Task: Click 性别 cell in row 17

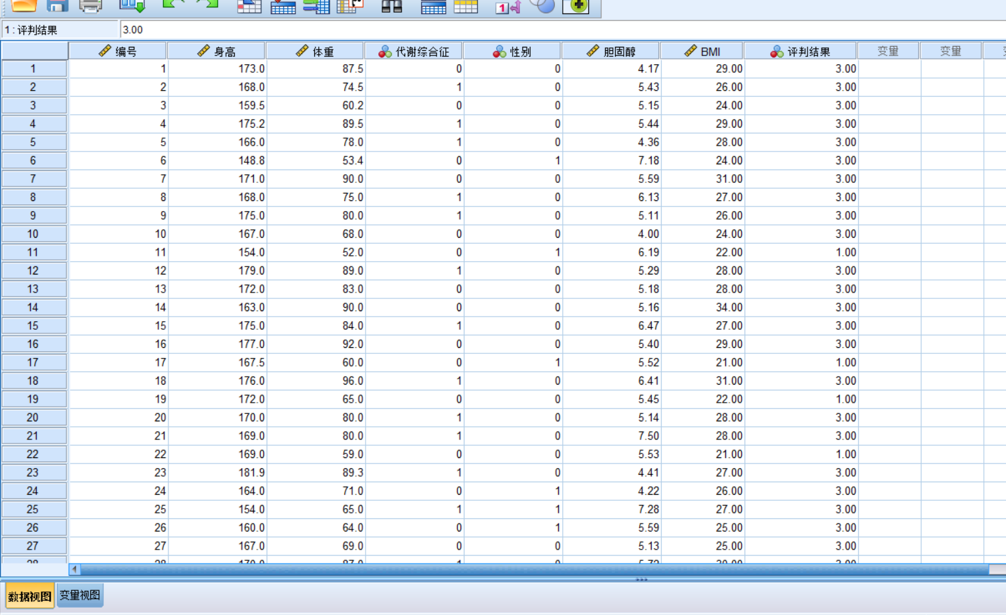Action: (x=513, y=363)
